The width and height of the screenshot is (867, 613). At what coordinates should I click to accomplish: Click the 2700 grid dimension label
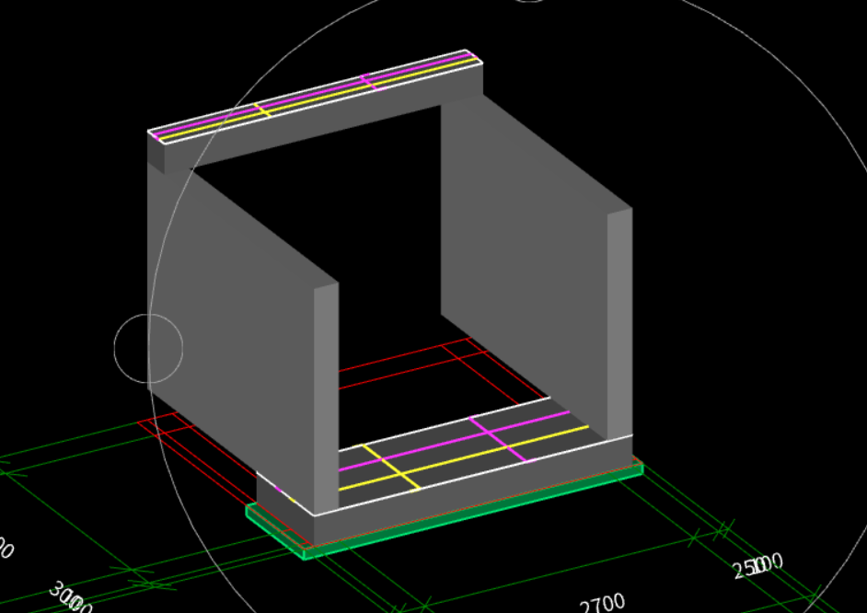603,603
